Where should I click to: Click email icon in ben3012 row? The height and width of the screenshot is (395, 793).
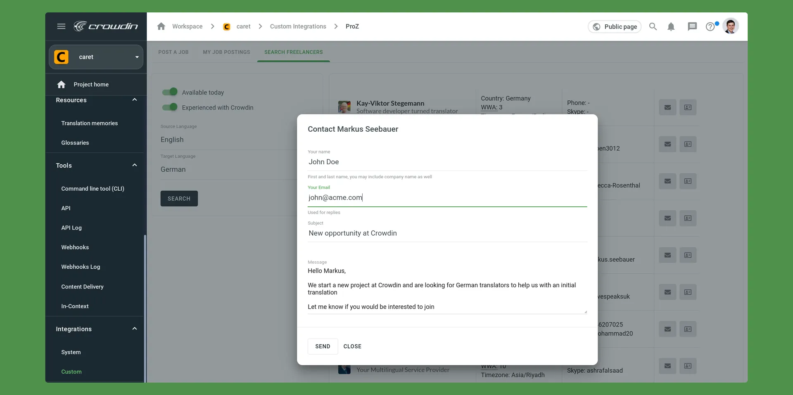[667, 144]
